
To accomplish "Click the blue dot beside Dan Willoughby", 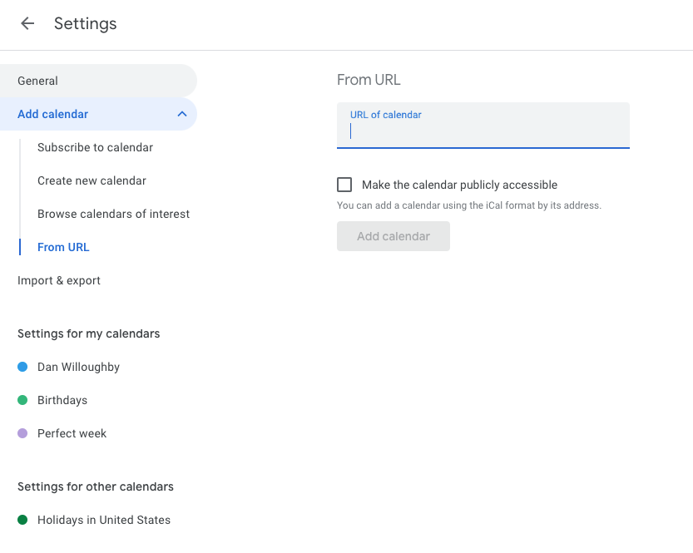I will [21, 366].
